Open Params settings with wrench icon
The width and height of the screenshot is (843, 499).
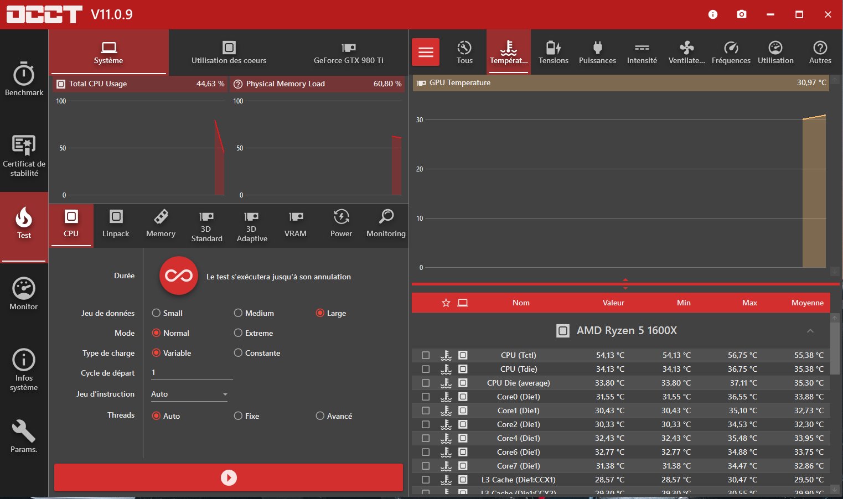[24, 436]
